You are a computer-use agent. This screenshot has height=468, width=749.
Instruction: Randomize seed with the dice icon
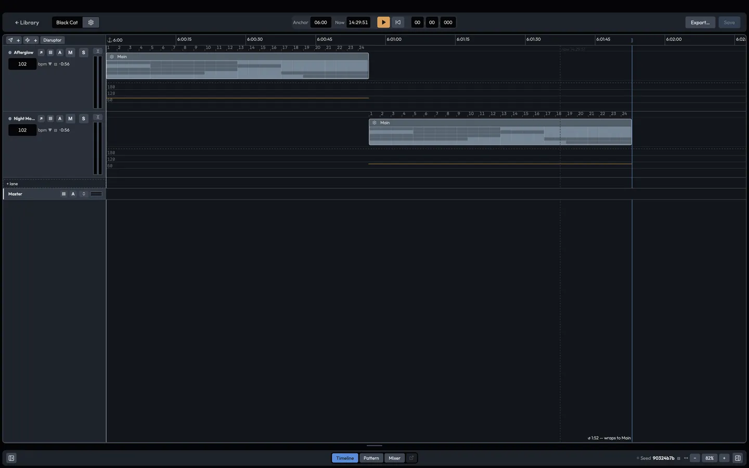679,459
